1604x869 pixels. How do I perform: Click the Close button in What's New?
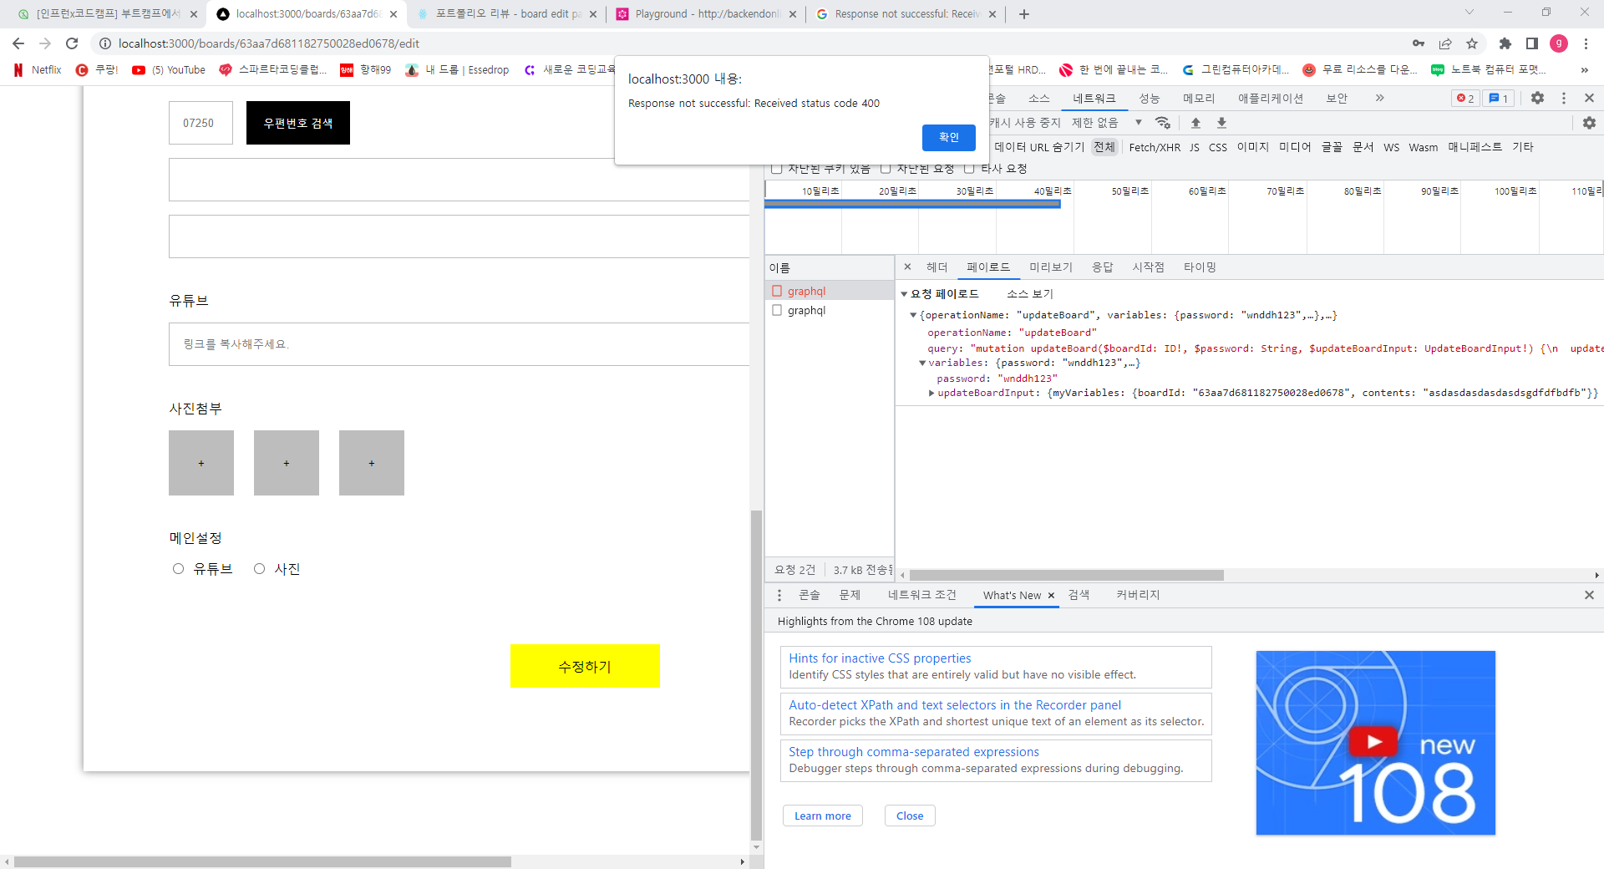(x=910, y=816)
